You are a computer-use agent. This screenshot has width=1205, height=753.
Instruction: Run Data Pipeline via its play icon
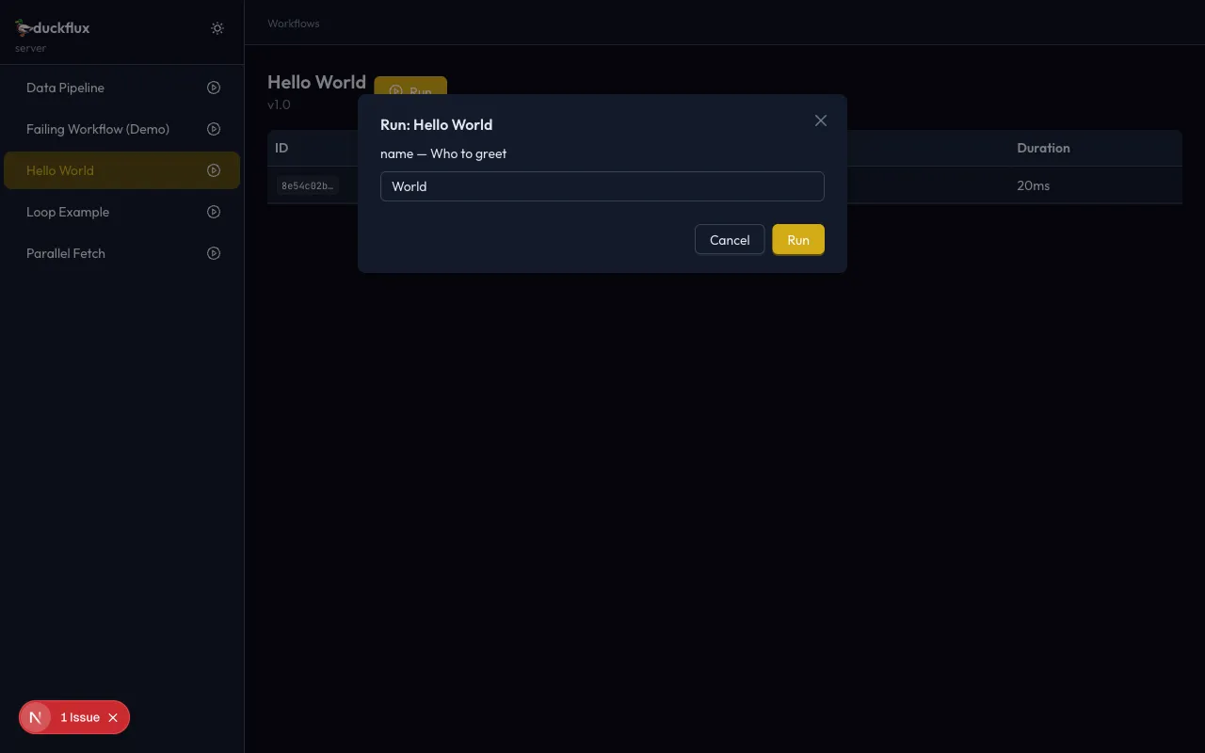[x=214, y=88]
